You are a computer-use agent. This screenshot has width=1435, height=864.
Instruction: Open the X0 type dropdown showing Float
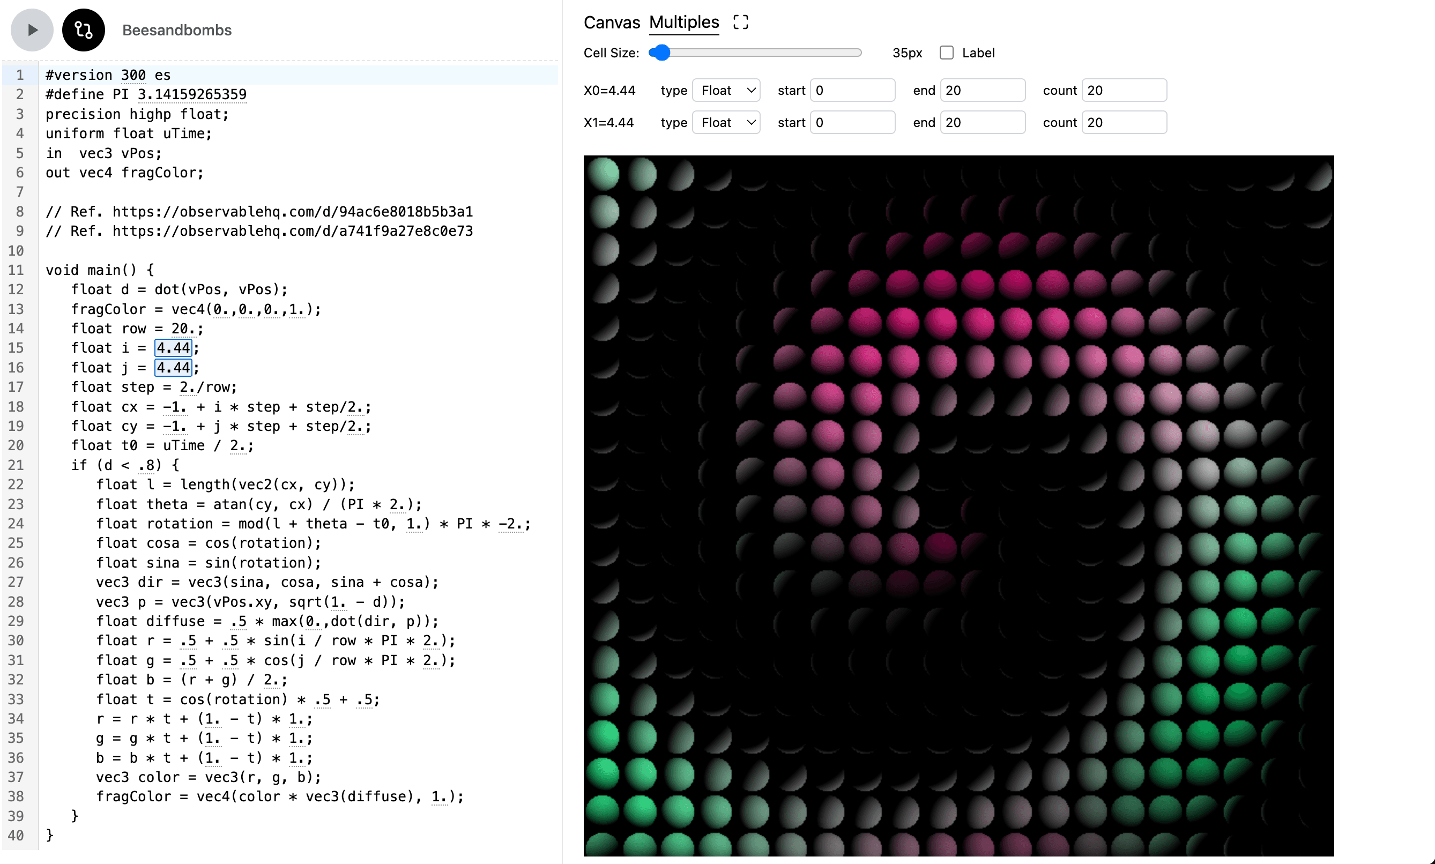click(725, 90)
